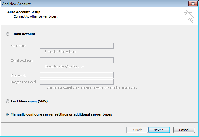Choose the Text Messaging (SMS) option

8,101
